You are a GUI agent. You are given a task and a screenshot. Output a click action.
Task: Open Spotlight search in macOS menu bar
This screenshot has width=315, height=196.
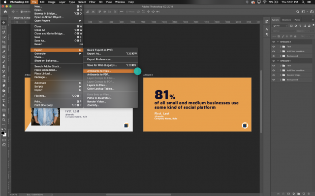pyautogui.click(x=303, y=2)
